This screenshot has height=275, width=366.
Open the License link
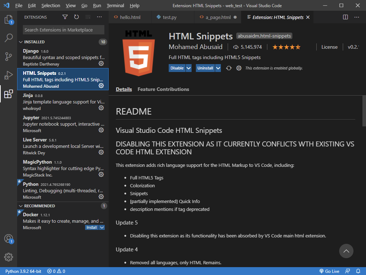pyautogui.click(x=329, y=47)
